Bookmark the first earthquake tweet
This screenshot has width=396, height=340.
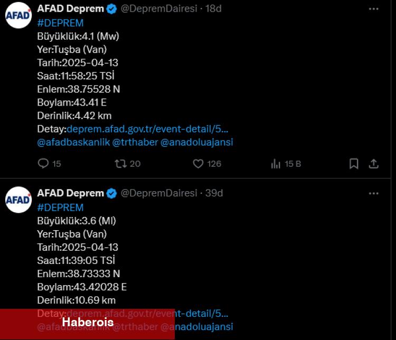click(354, 164)
